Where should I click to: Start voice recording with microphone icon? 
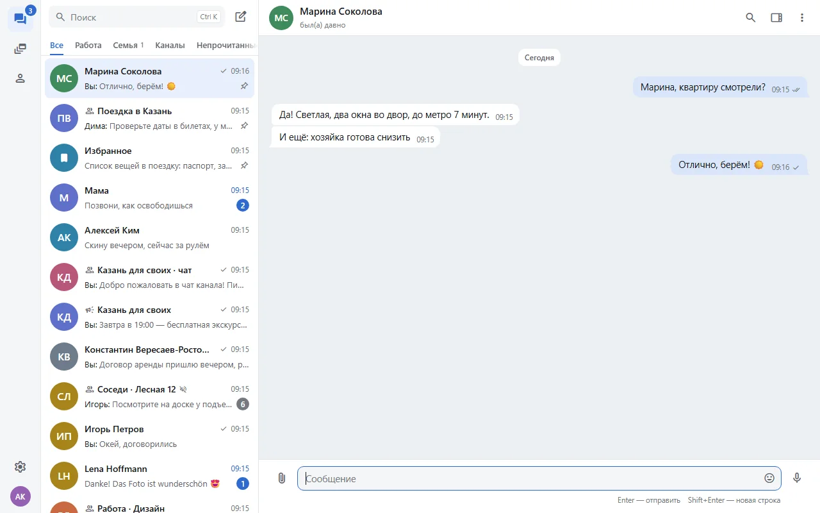tap(797, 478)
